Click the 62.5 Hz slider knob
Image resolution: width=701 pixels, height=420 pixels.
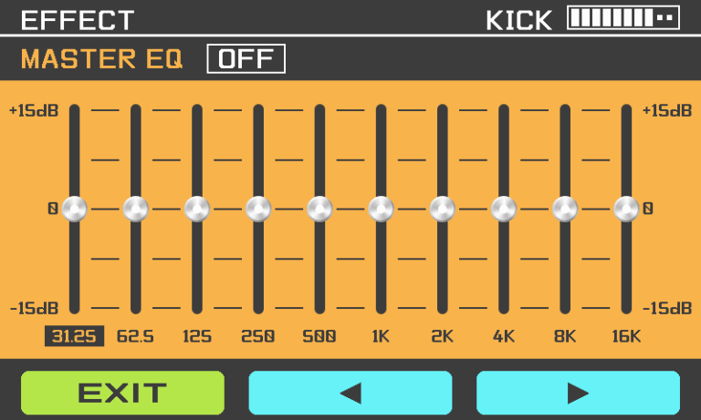pos(136,209)
